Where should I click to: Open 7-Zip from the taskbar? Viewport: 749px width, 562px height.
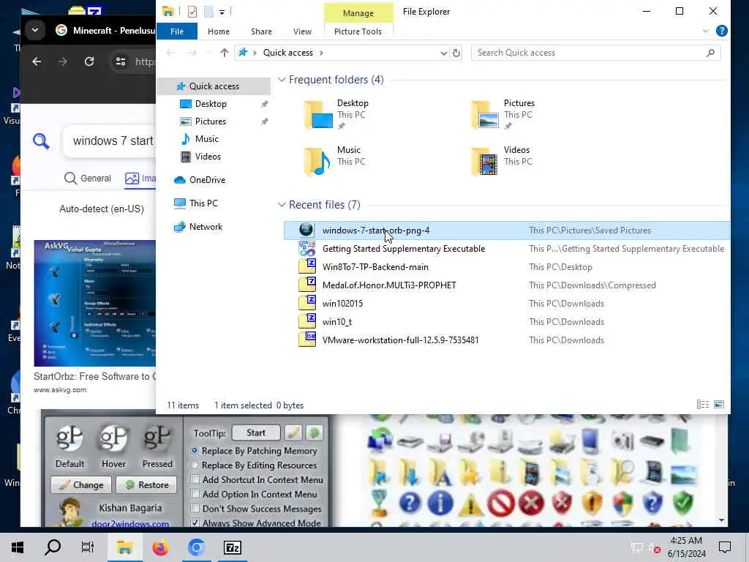click(x=232, y=547)
